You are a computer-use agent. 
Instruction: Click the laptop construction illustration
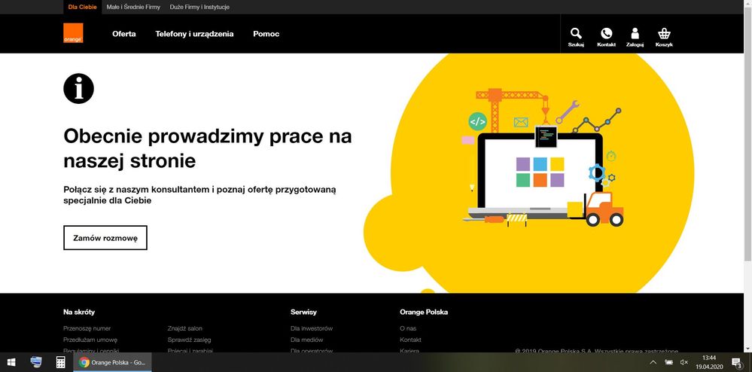(543, 158)
